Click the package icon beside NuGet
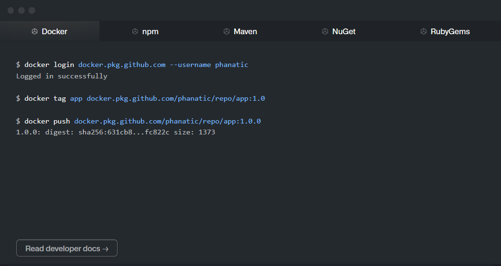 click(x=325, y=31)
